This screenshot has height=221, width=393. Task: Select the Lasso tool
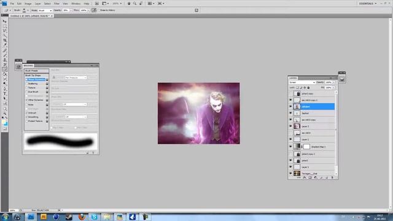point(5,31)
